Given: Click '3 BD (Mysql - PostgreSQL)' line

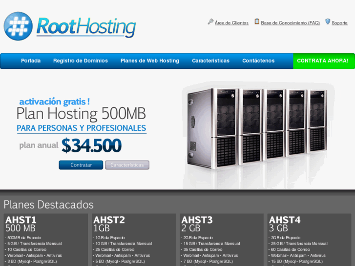Looking at the screenshot, I should (x=31, y=261).
